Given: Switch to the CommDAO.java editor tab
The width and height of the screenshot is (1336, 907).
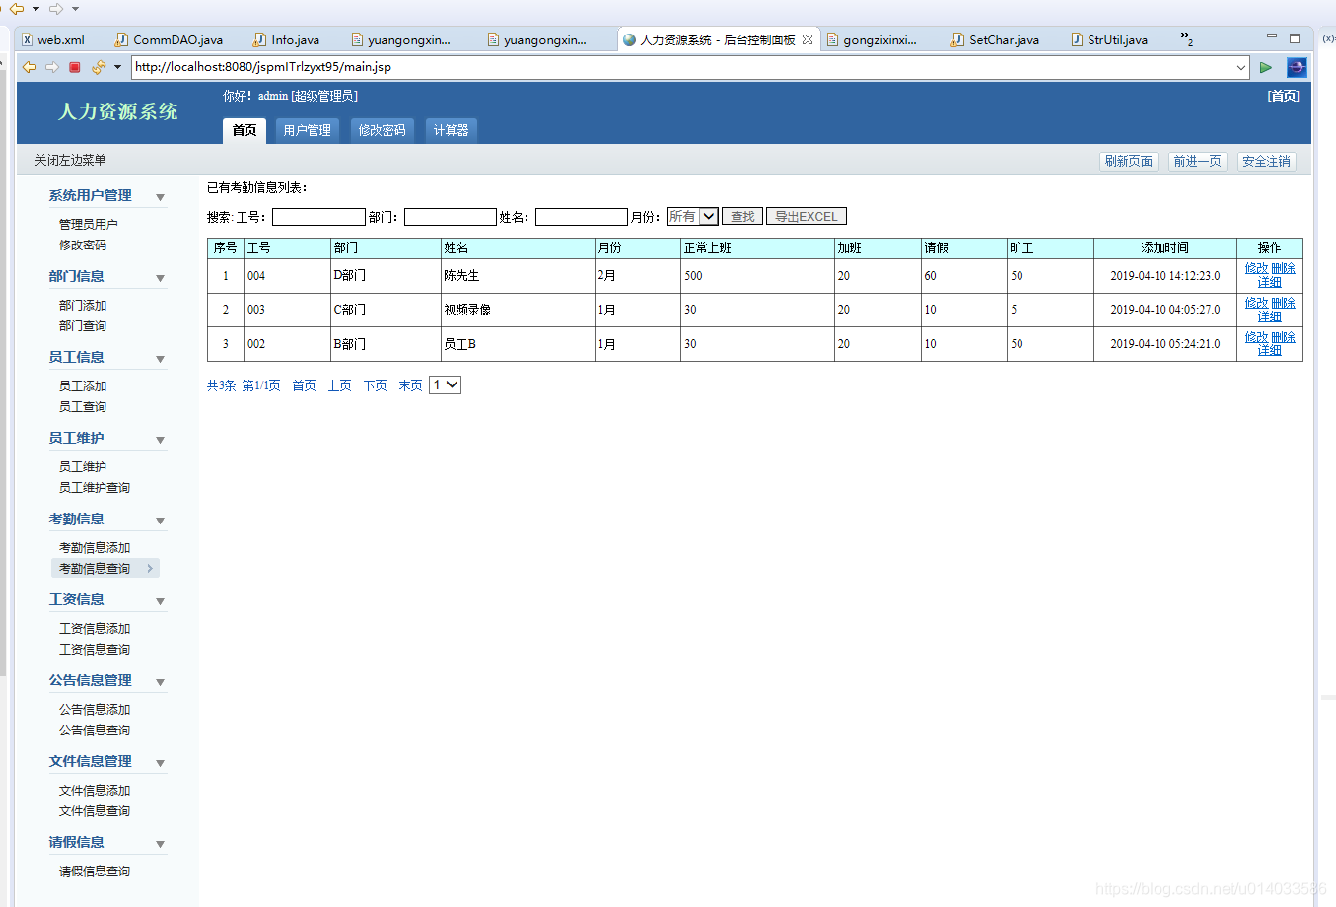Looking at the screenshot, I should point(170,39).
